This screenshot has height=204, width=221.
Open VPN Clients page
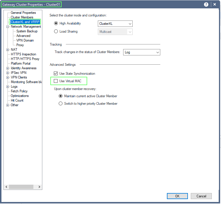point(19,77)
